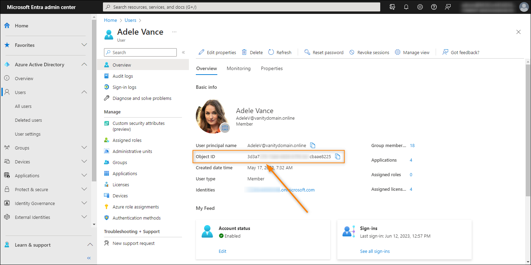Open Manage view
Screen dimensions: 531x265
point(412,52)
